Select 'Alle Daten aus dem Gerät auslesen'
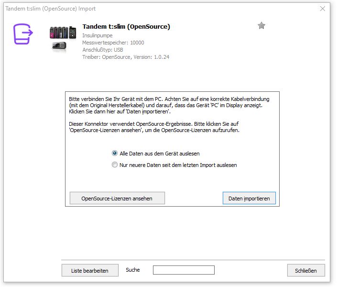 pos(156,154)
